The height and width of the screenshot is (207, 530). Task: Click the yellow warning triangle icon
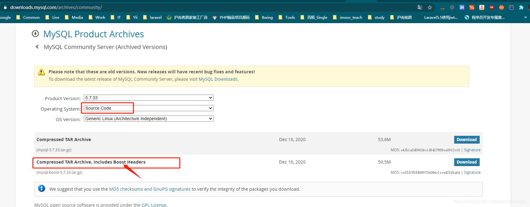click(x=41, y=72)
